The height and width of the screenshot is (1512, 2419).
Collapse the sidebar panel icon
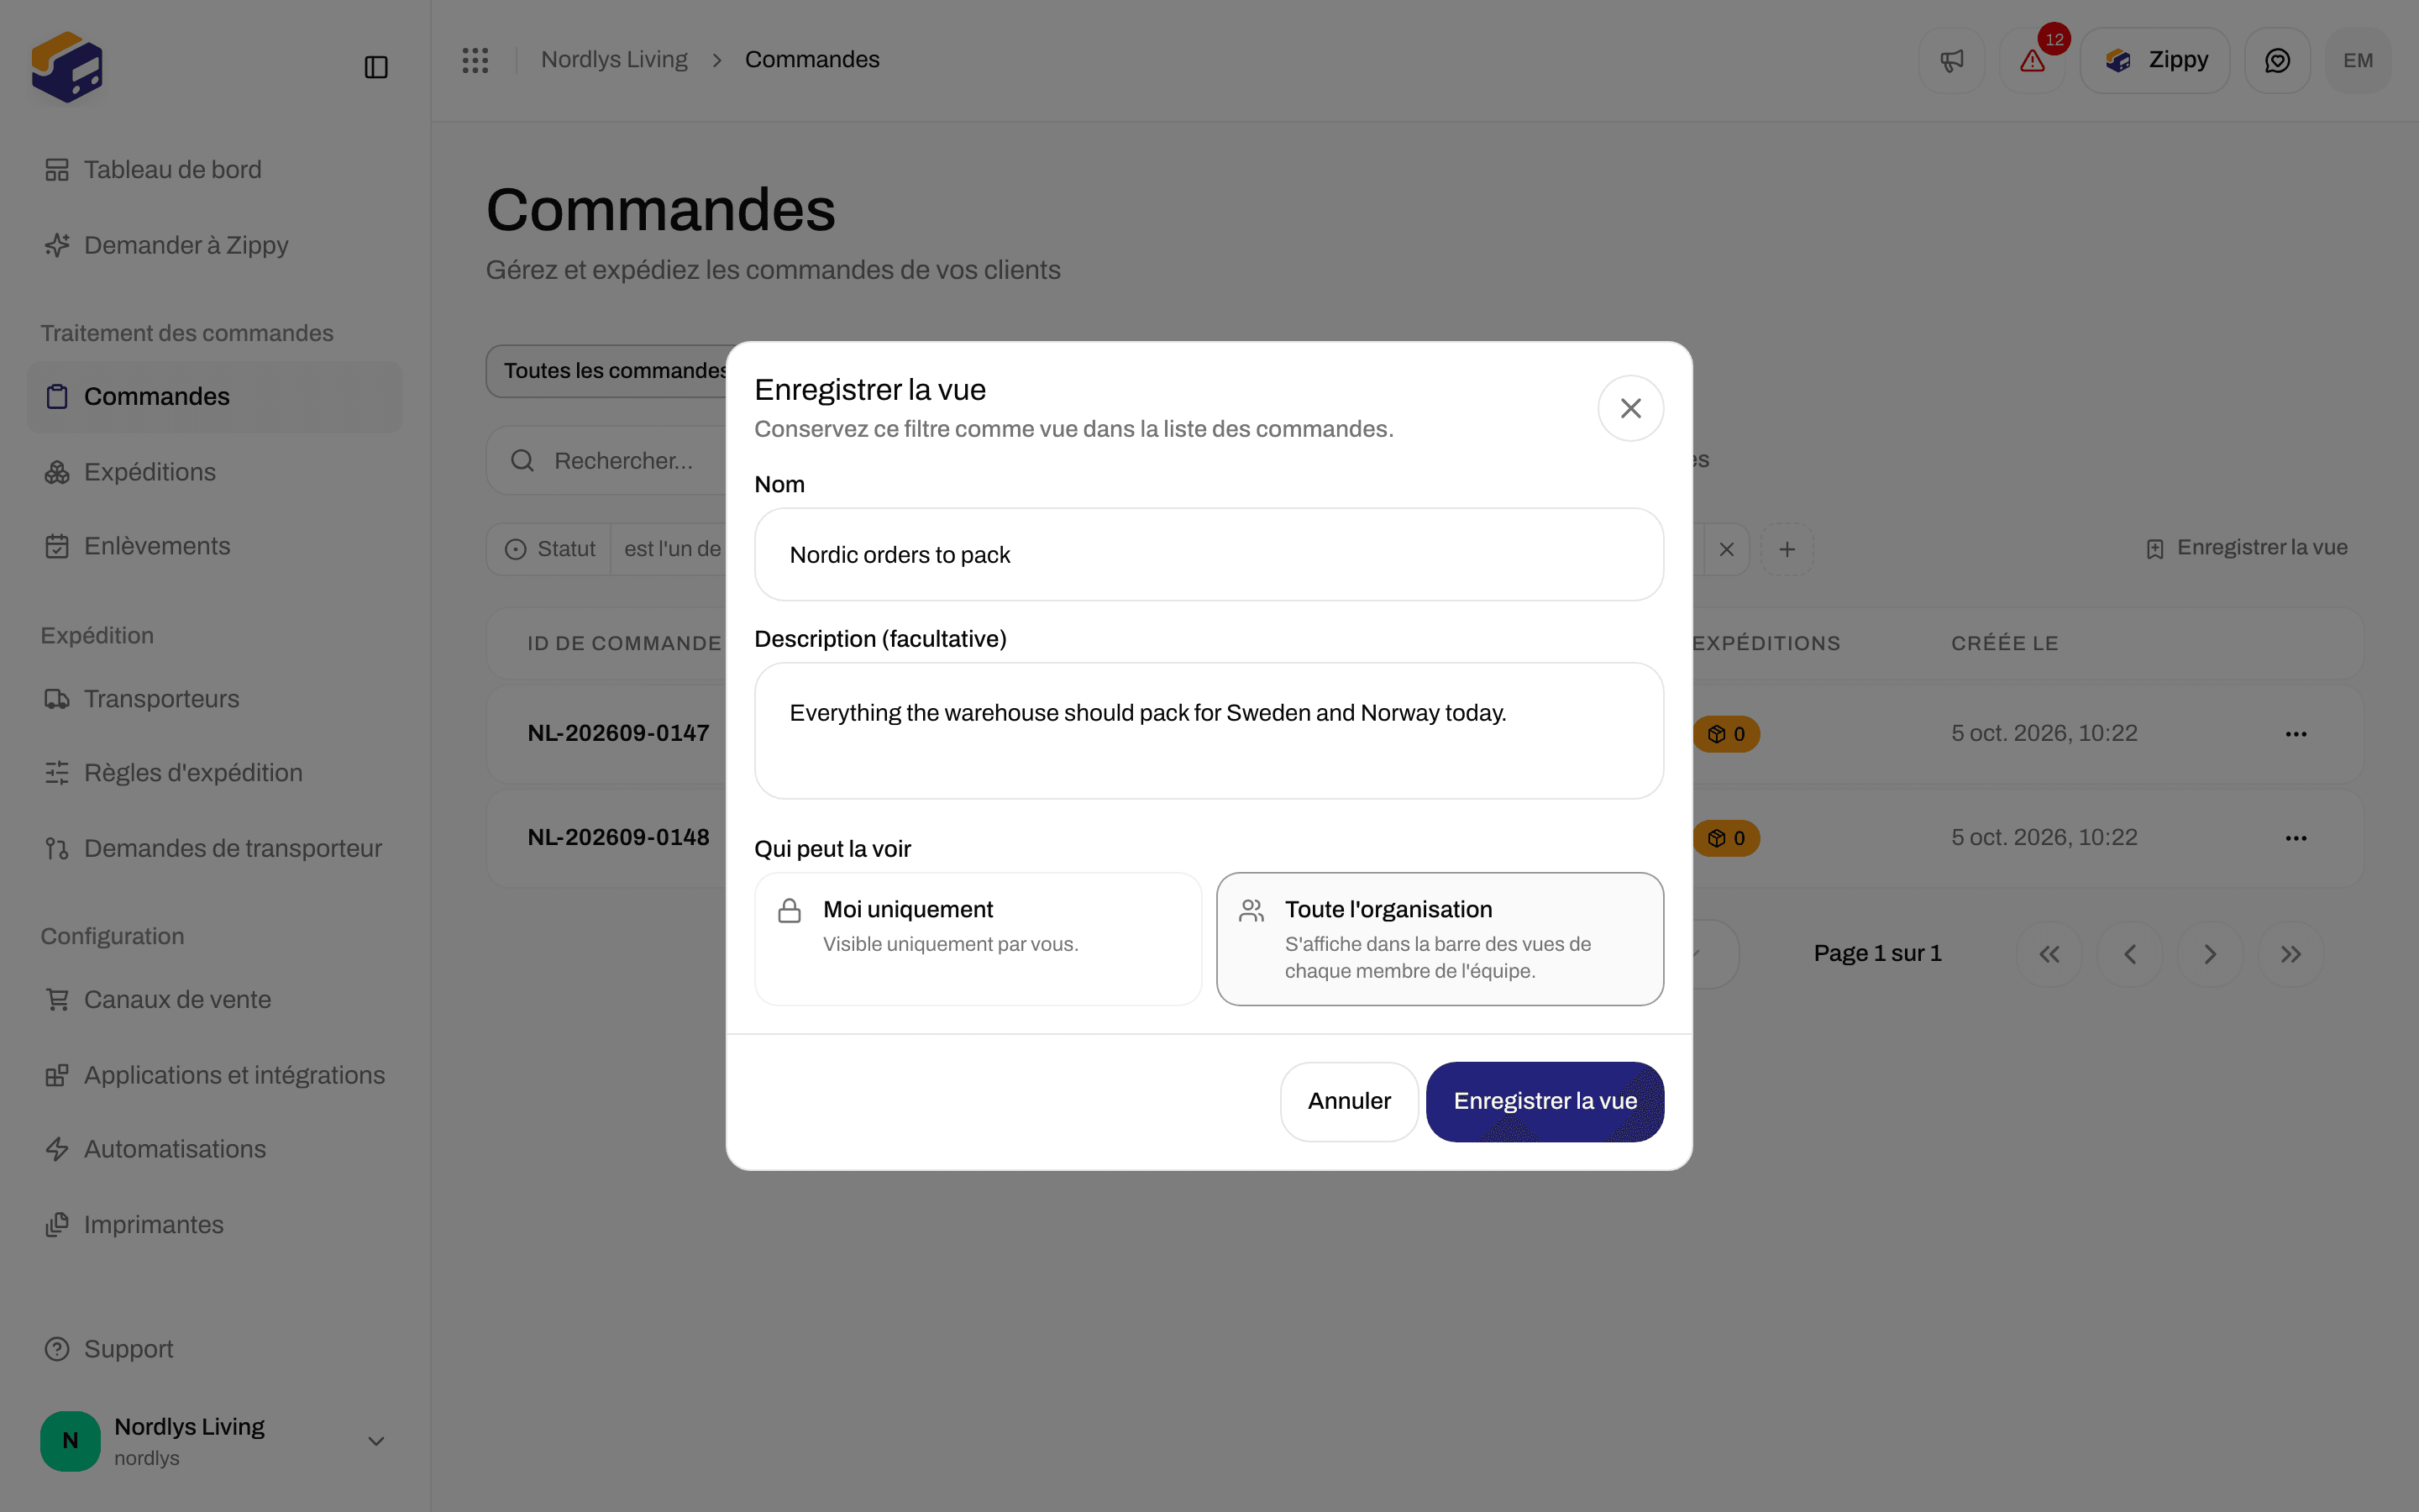375,67
